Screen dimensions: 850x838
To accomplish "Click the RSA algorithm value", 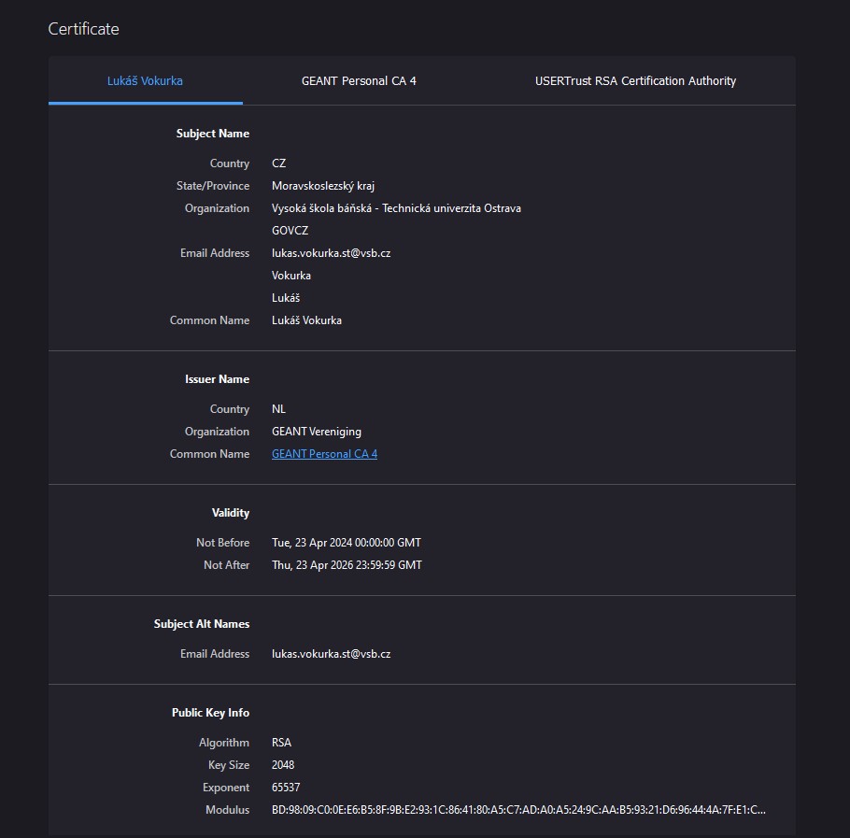I will (x=281, y=742).
